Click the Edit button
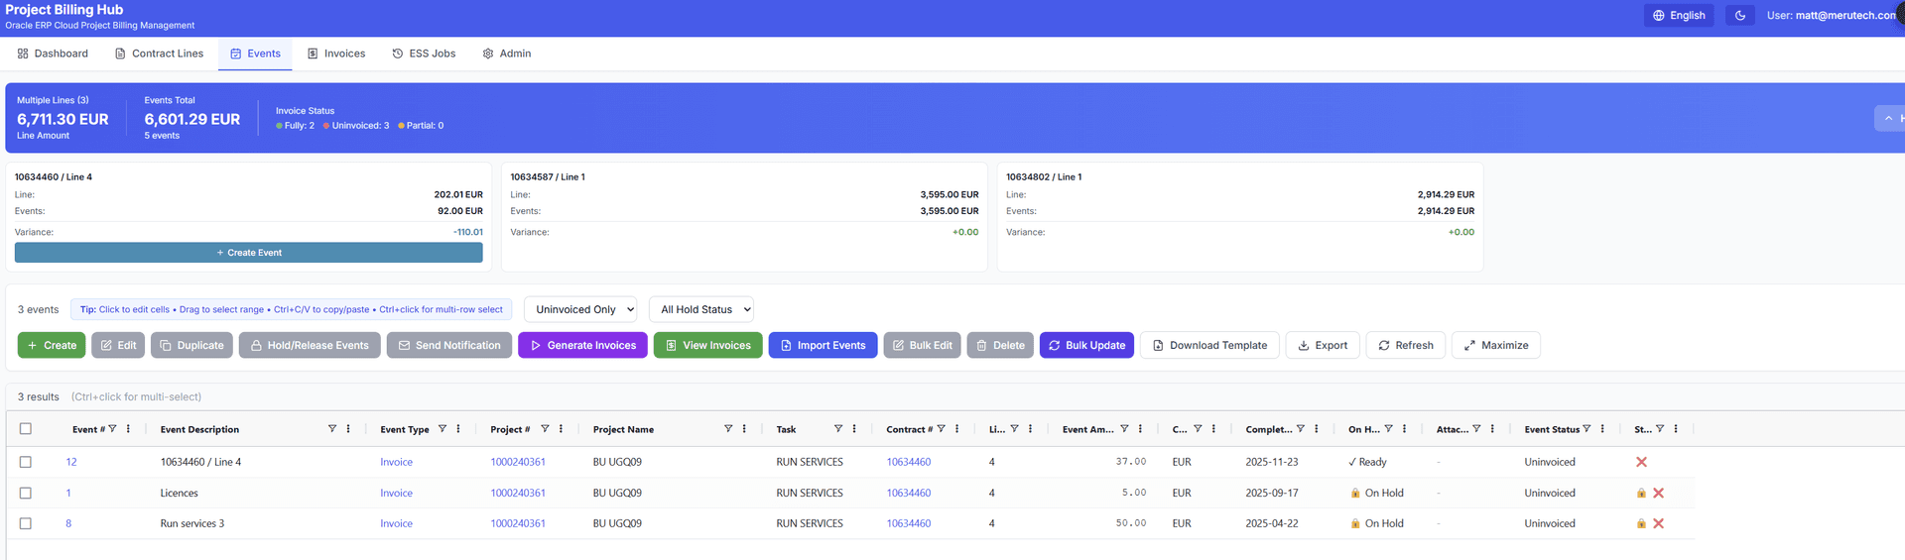Screen dimensions: 1905x560 [118, 345]
